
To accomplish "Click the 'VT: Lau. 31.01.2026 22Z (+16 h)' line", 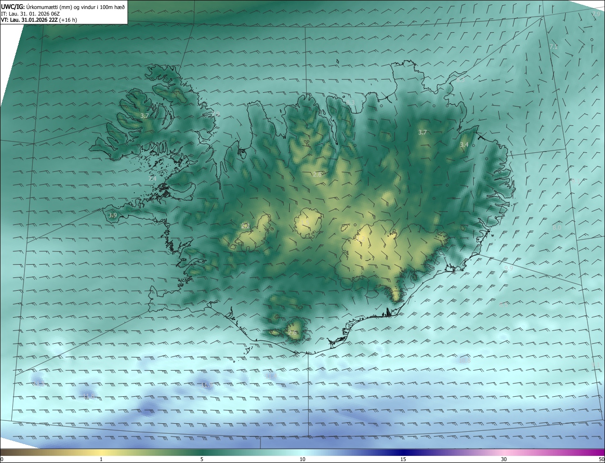I will click(39, 20).
